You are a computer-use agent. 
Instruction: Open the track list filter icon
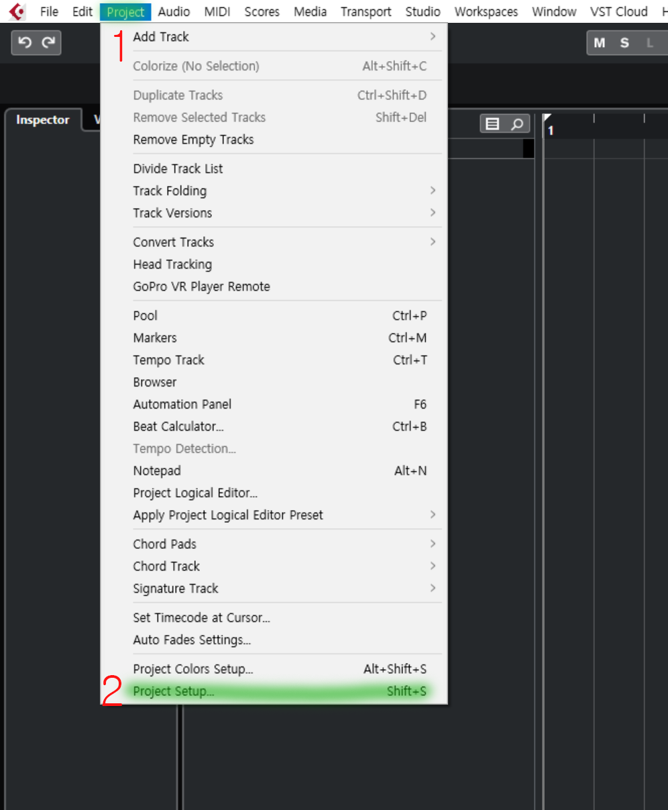point(493,124)
